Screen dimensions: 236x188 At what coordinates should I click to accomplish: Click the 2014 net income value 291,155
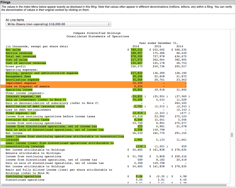pos(181,133)
